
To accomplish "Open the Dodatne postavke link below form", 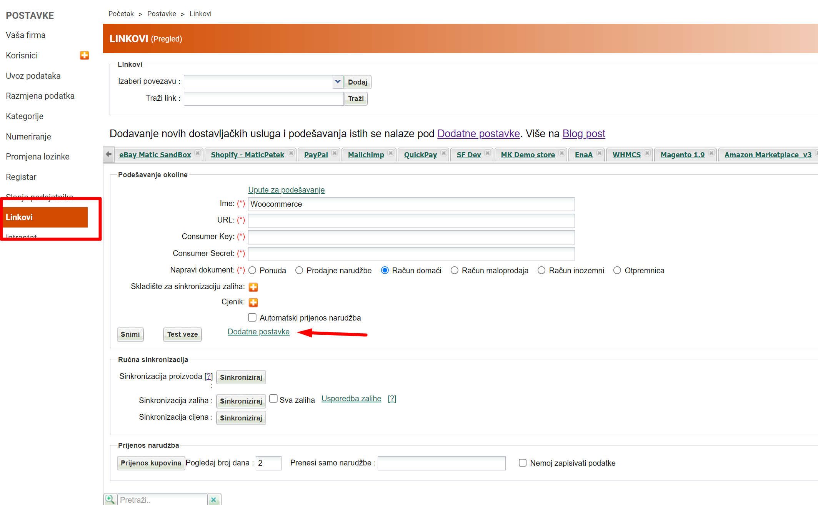I will tap(258, 332).
